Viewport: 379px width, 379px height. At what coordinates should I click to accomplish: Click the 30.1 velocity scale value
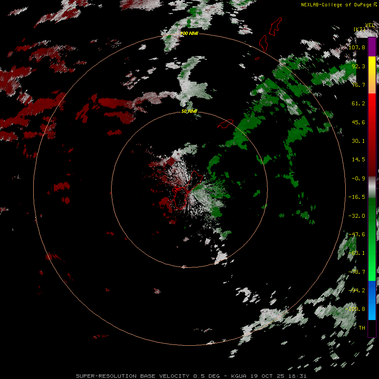pyautogui.click(x=358, y=141)
